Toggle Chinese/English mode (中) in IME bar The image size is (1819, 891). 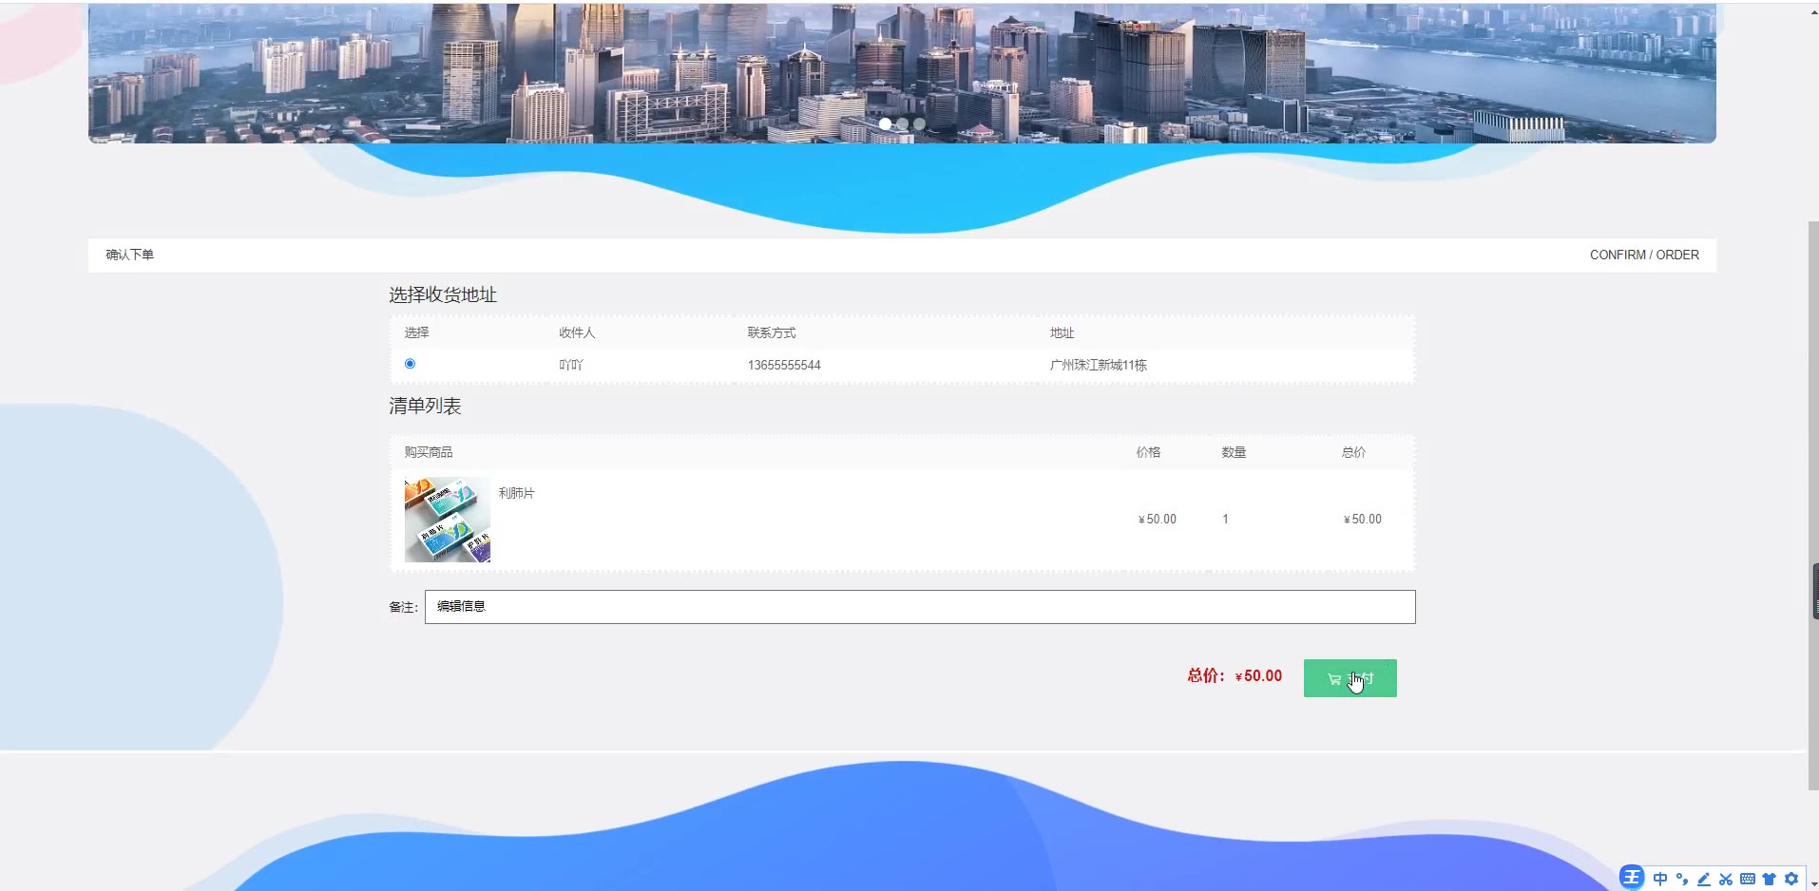(x=1660, y=879)
